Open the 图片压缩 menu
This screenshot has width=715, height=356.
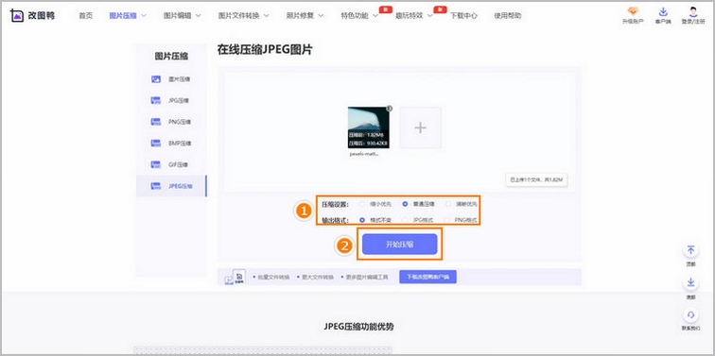tap(123, 15)
